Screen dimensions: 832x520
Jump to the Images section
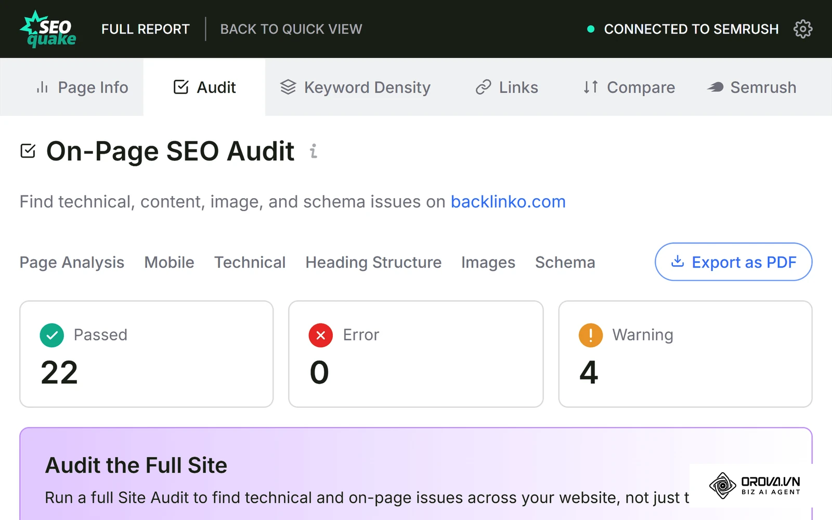pos(488,263)
